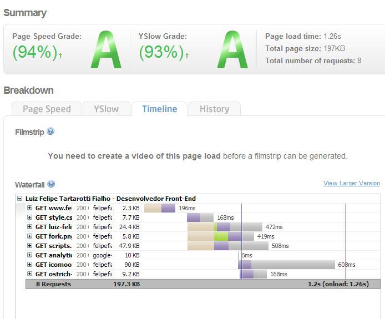Screen dimensions: 385x319
Task: Click the 419ms bar of fork.png request
Action: point(221,236)
